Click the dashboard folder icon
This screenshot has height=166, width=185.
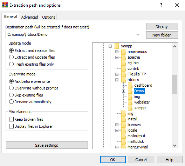coord(130,85)
